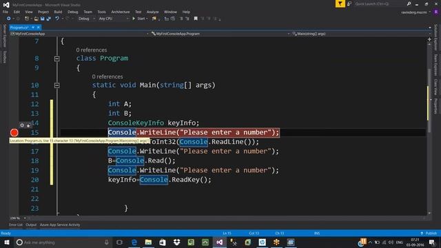This screenshot has height=248, width=441.
Task: Click the vertical scrollbar thumb in editor
Action: coord(429,100)
